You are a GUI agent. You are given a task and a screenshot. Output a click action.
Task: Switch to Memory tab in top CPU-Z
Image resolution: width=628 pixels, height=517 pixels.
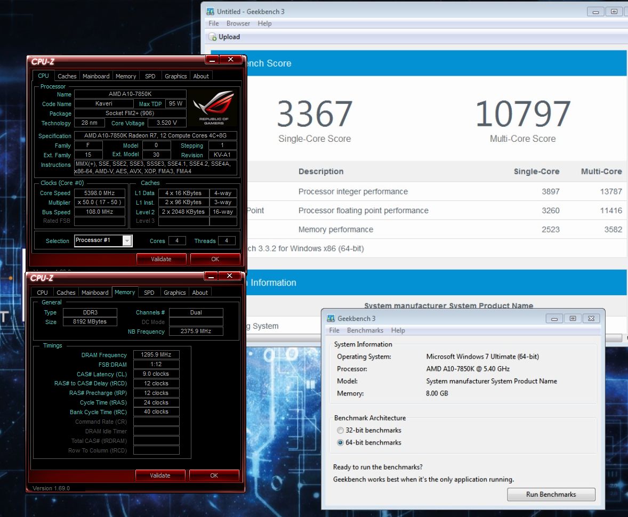click(x=126, y=76)
